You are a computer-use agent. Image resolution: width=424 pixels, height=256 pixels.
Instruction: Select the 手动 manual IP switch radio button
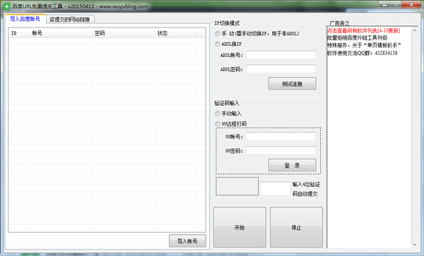point(218,33)
